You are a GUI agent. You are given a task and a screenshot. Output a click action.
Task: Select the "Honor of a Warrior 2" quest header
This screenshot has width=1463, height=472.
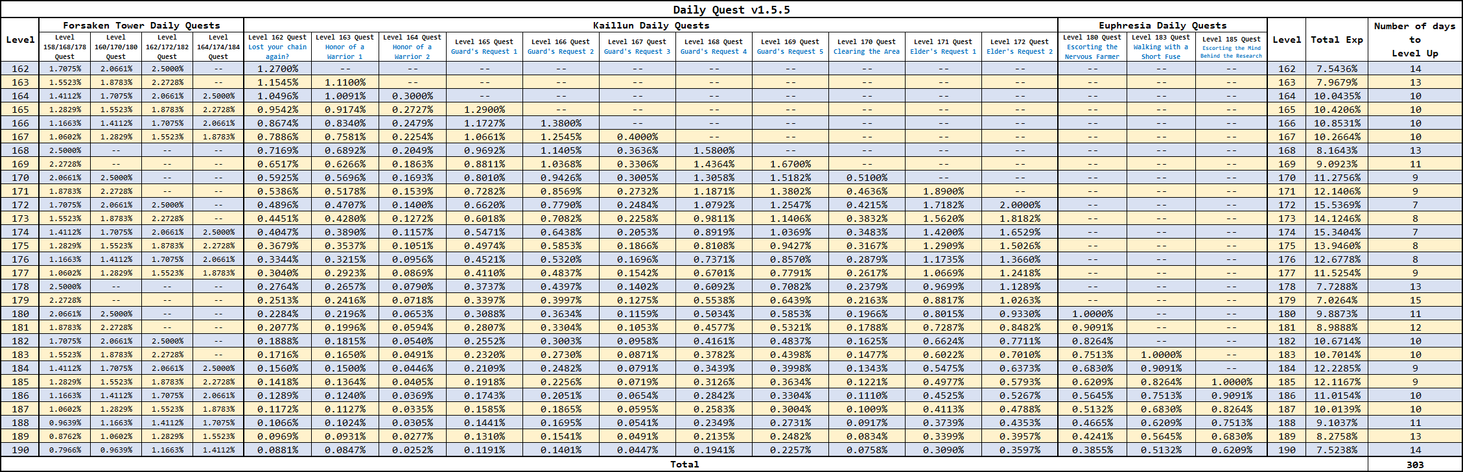(x=412, y=47)
